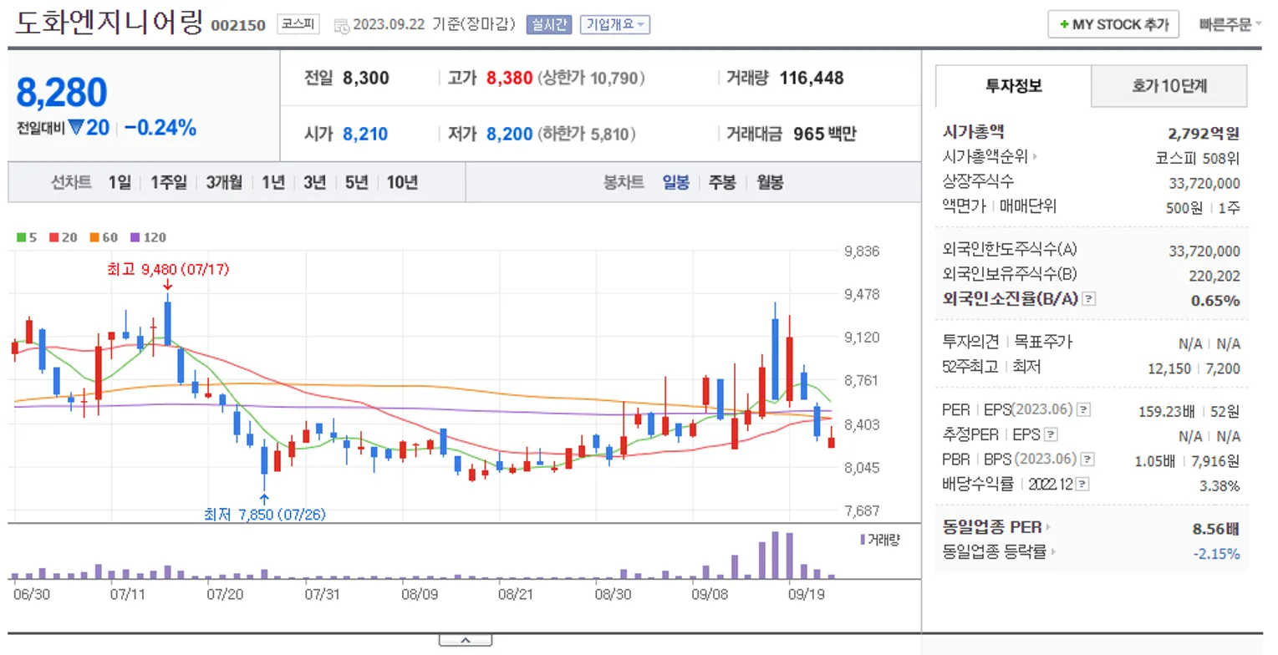This screenshot has height=655, width=1278.
Task: Click the 전일 value 8,300
Action: coord(366,79)
